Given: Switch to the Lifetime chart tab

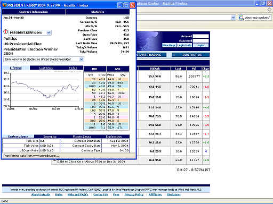Looking at the screenshot, I should click(x=16, y=68).
